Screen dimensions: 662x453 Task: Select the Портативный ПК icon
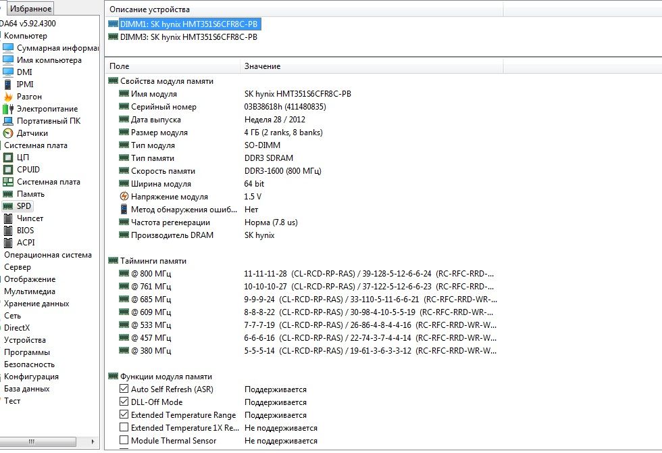coord(8,121)
